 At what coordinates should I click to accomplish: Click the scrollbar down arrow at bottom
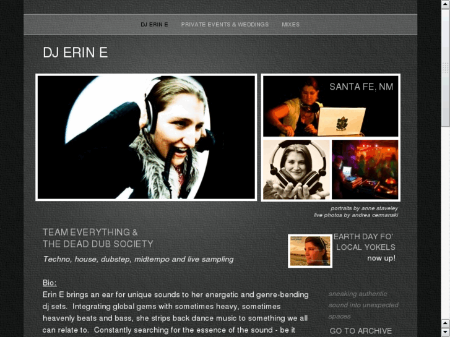(446, 332)
